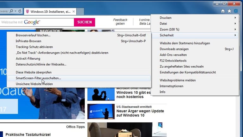This screenshot has width=243, height=137.
Task: Click the Websuche mit Google search field
Action: coord(37,22)
